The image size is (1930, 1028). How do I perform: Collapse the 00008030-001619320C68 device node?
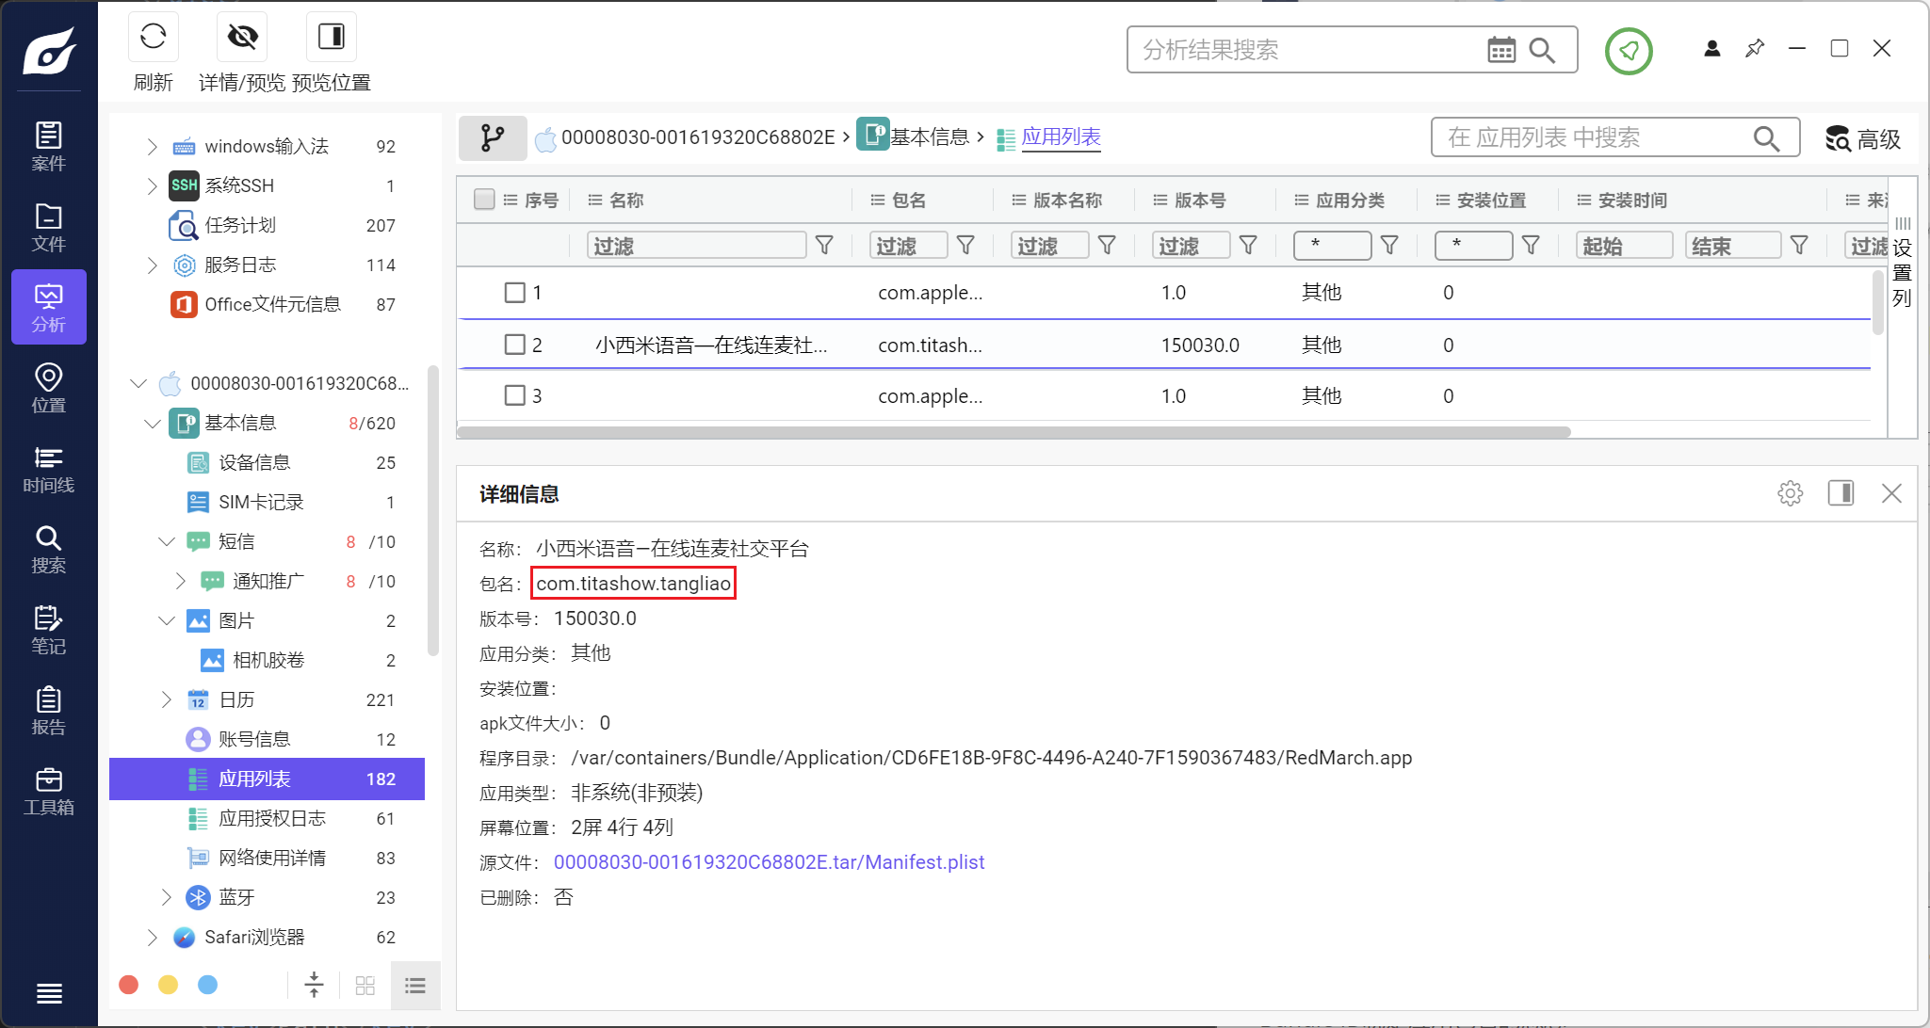138,383
